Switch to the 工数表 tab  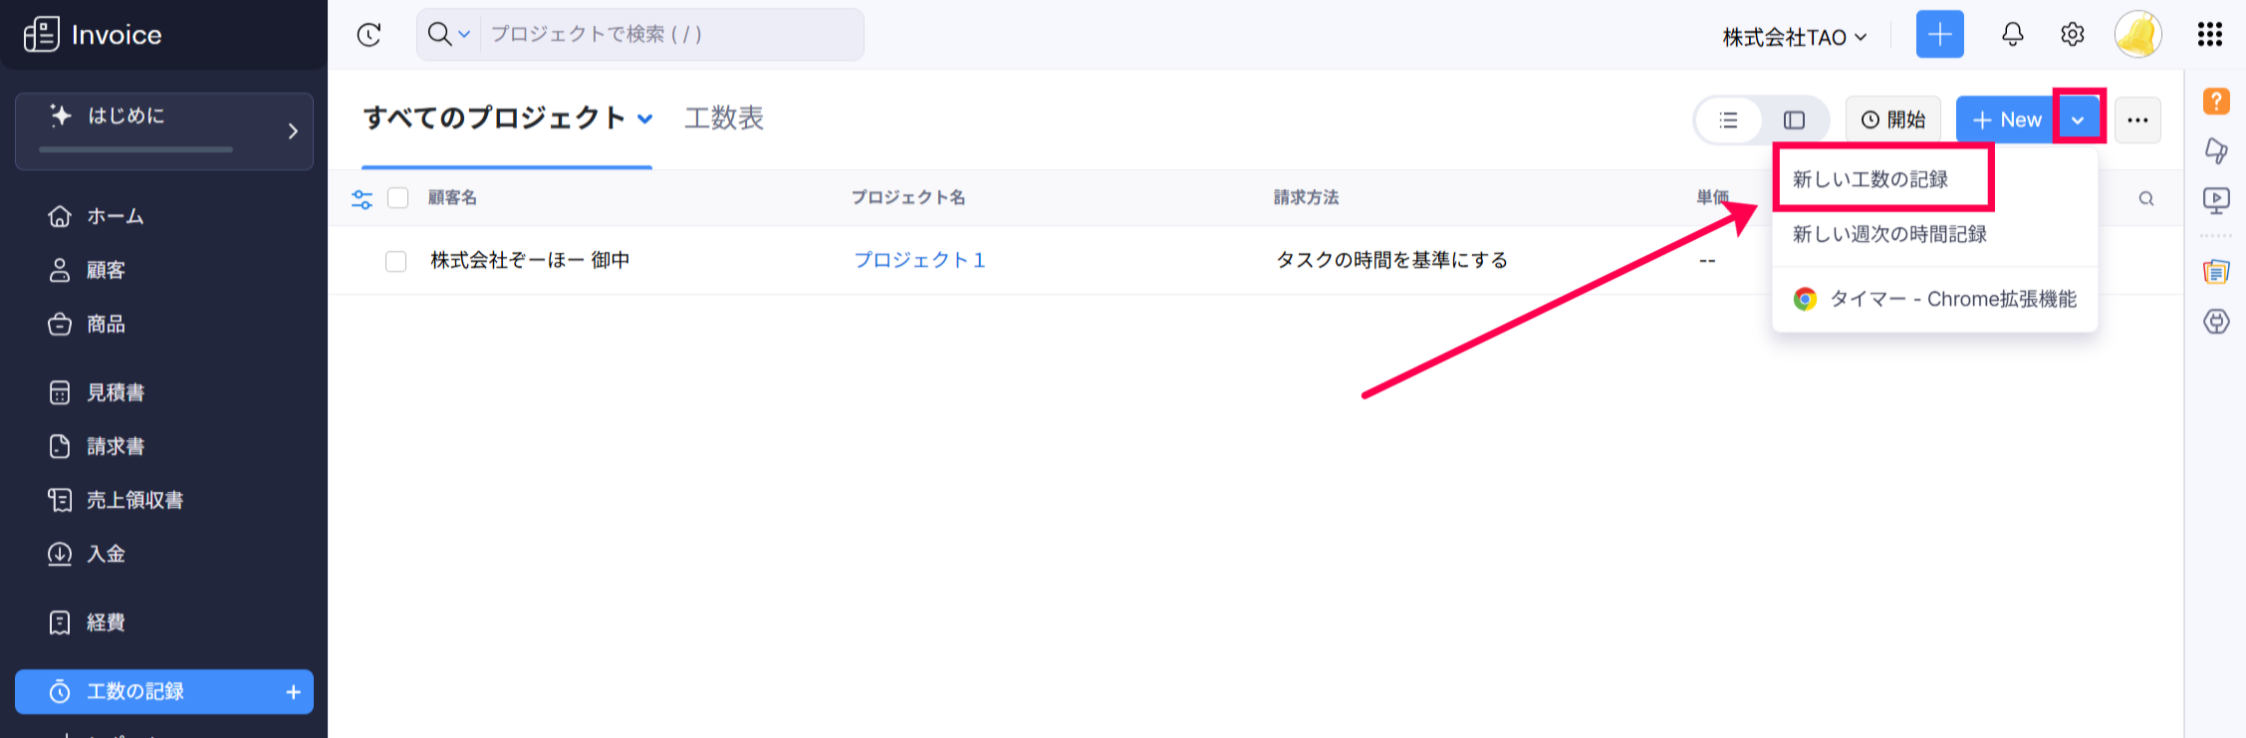pos(723,119)
